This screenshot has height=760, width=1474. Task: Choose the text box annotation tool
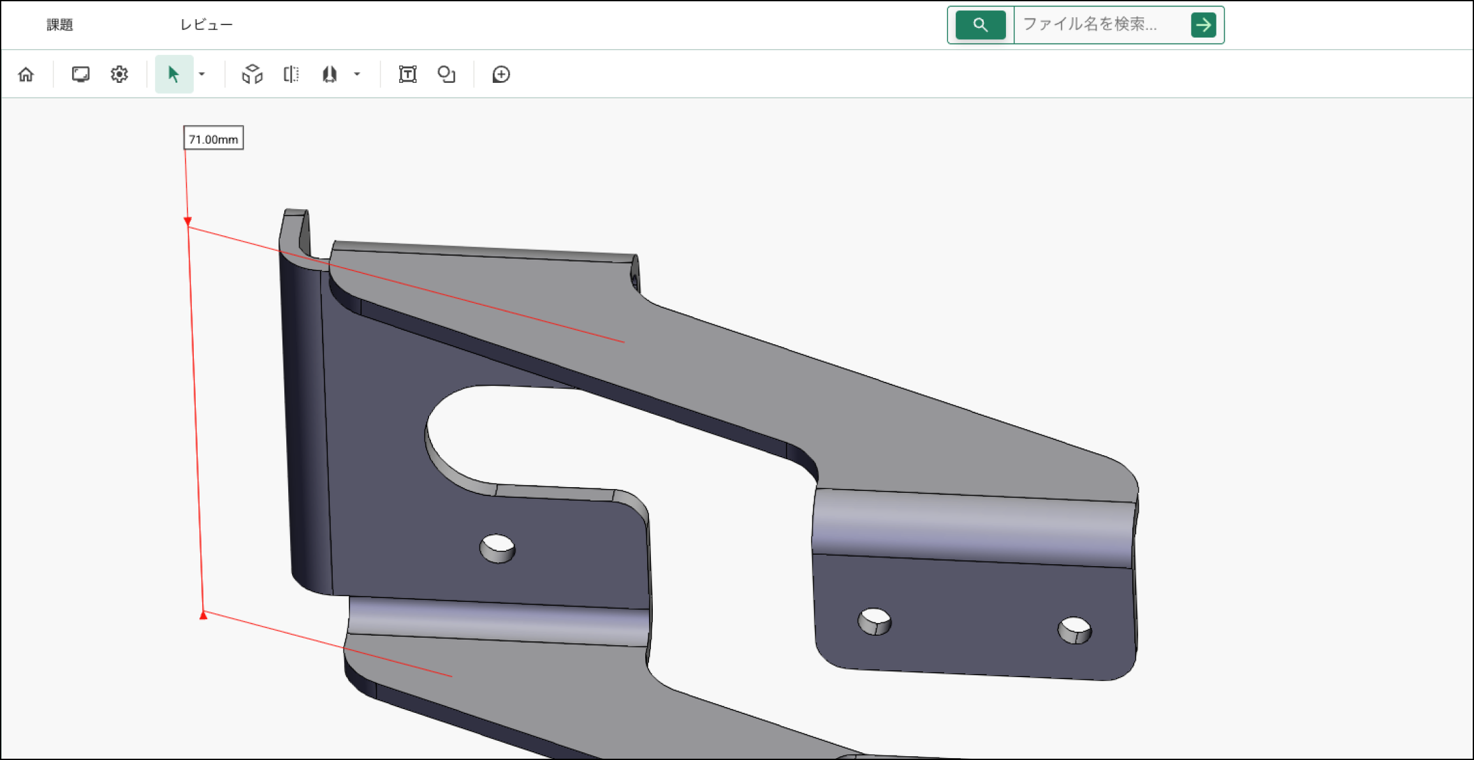click(x=407, y=75)
